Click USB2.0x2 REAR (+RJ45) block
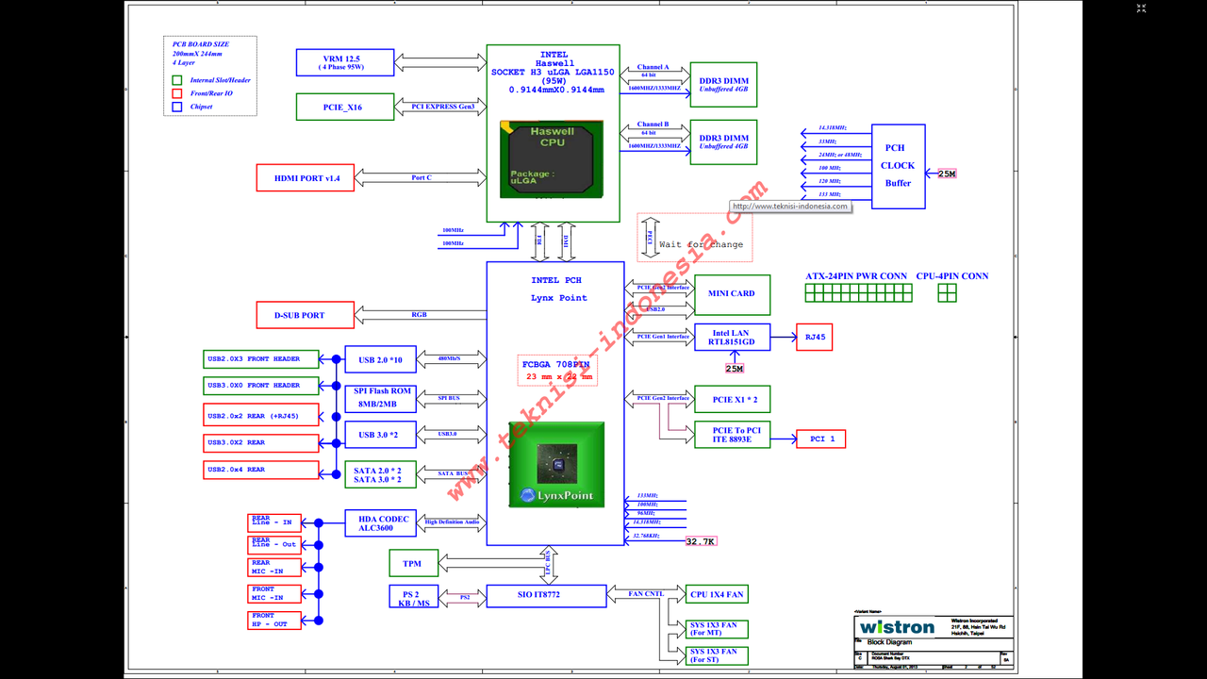Image resolution: width=1207 pixels, height=679 pixels. click(x=261, y=415)
